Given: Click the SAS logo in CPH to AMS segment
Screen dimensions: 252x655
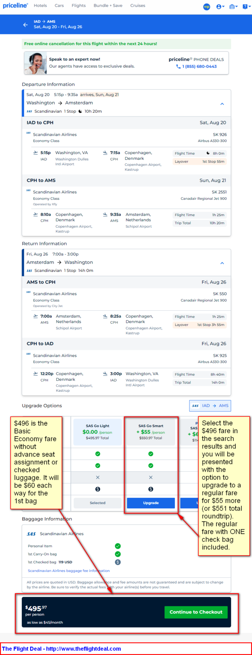Looking at the screenshot, I should click(28, 190).
